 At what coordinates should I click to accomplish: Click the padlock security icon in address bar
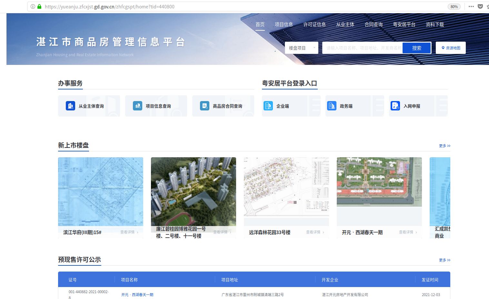(39, 6)
